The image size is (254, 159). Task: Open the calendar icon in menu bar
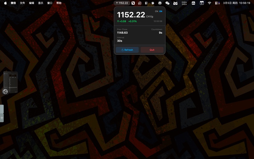pos(202,3)
